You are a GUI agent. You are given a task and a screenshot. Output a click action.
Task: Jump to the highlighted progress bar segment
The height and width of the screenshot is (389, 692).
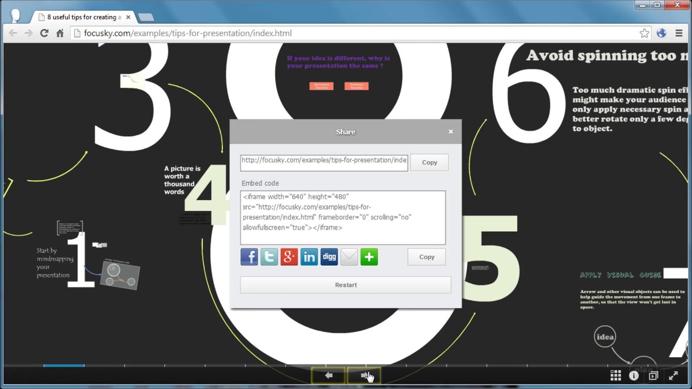(64, 366)
